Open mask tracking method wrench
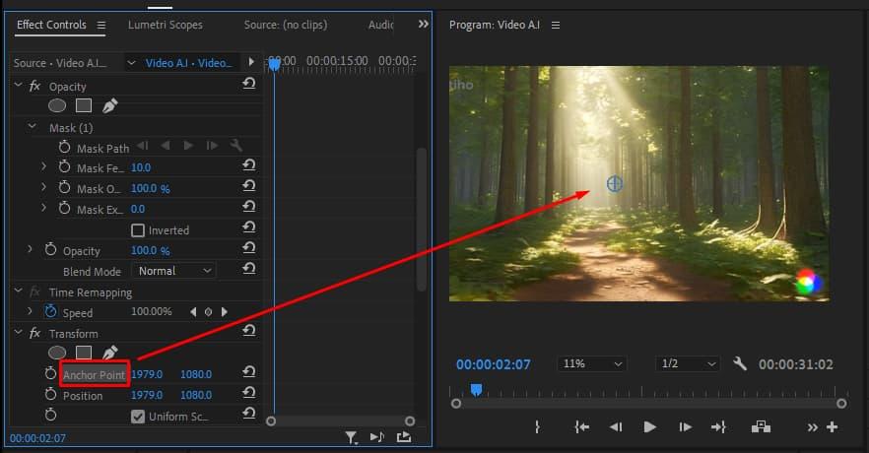This screenshot has height=453, width=869. [x=235, y=146]
